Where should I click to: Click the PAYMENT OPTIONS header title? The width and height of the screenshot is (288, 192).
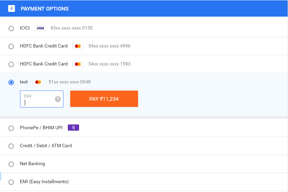[x=45, y=8]
